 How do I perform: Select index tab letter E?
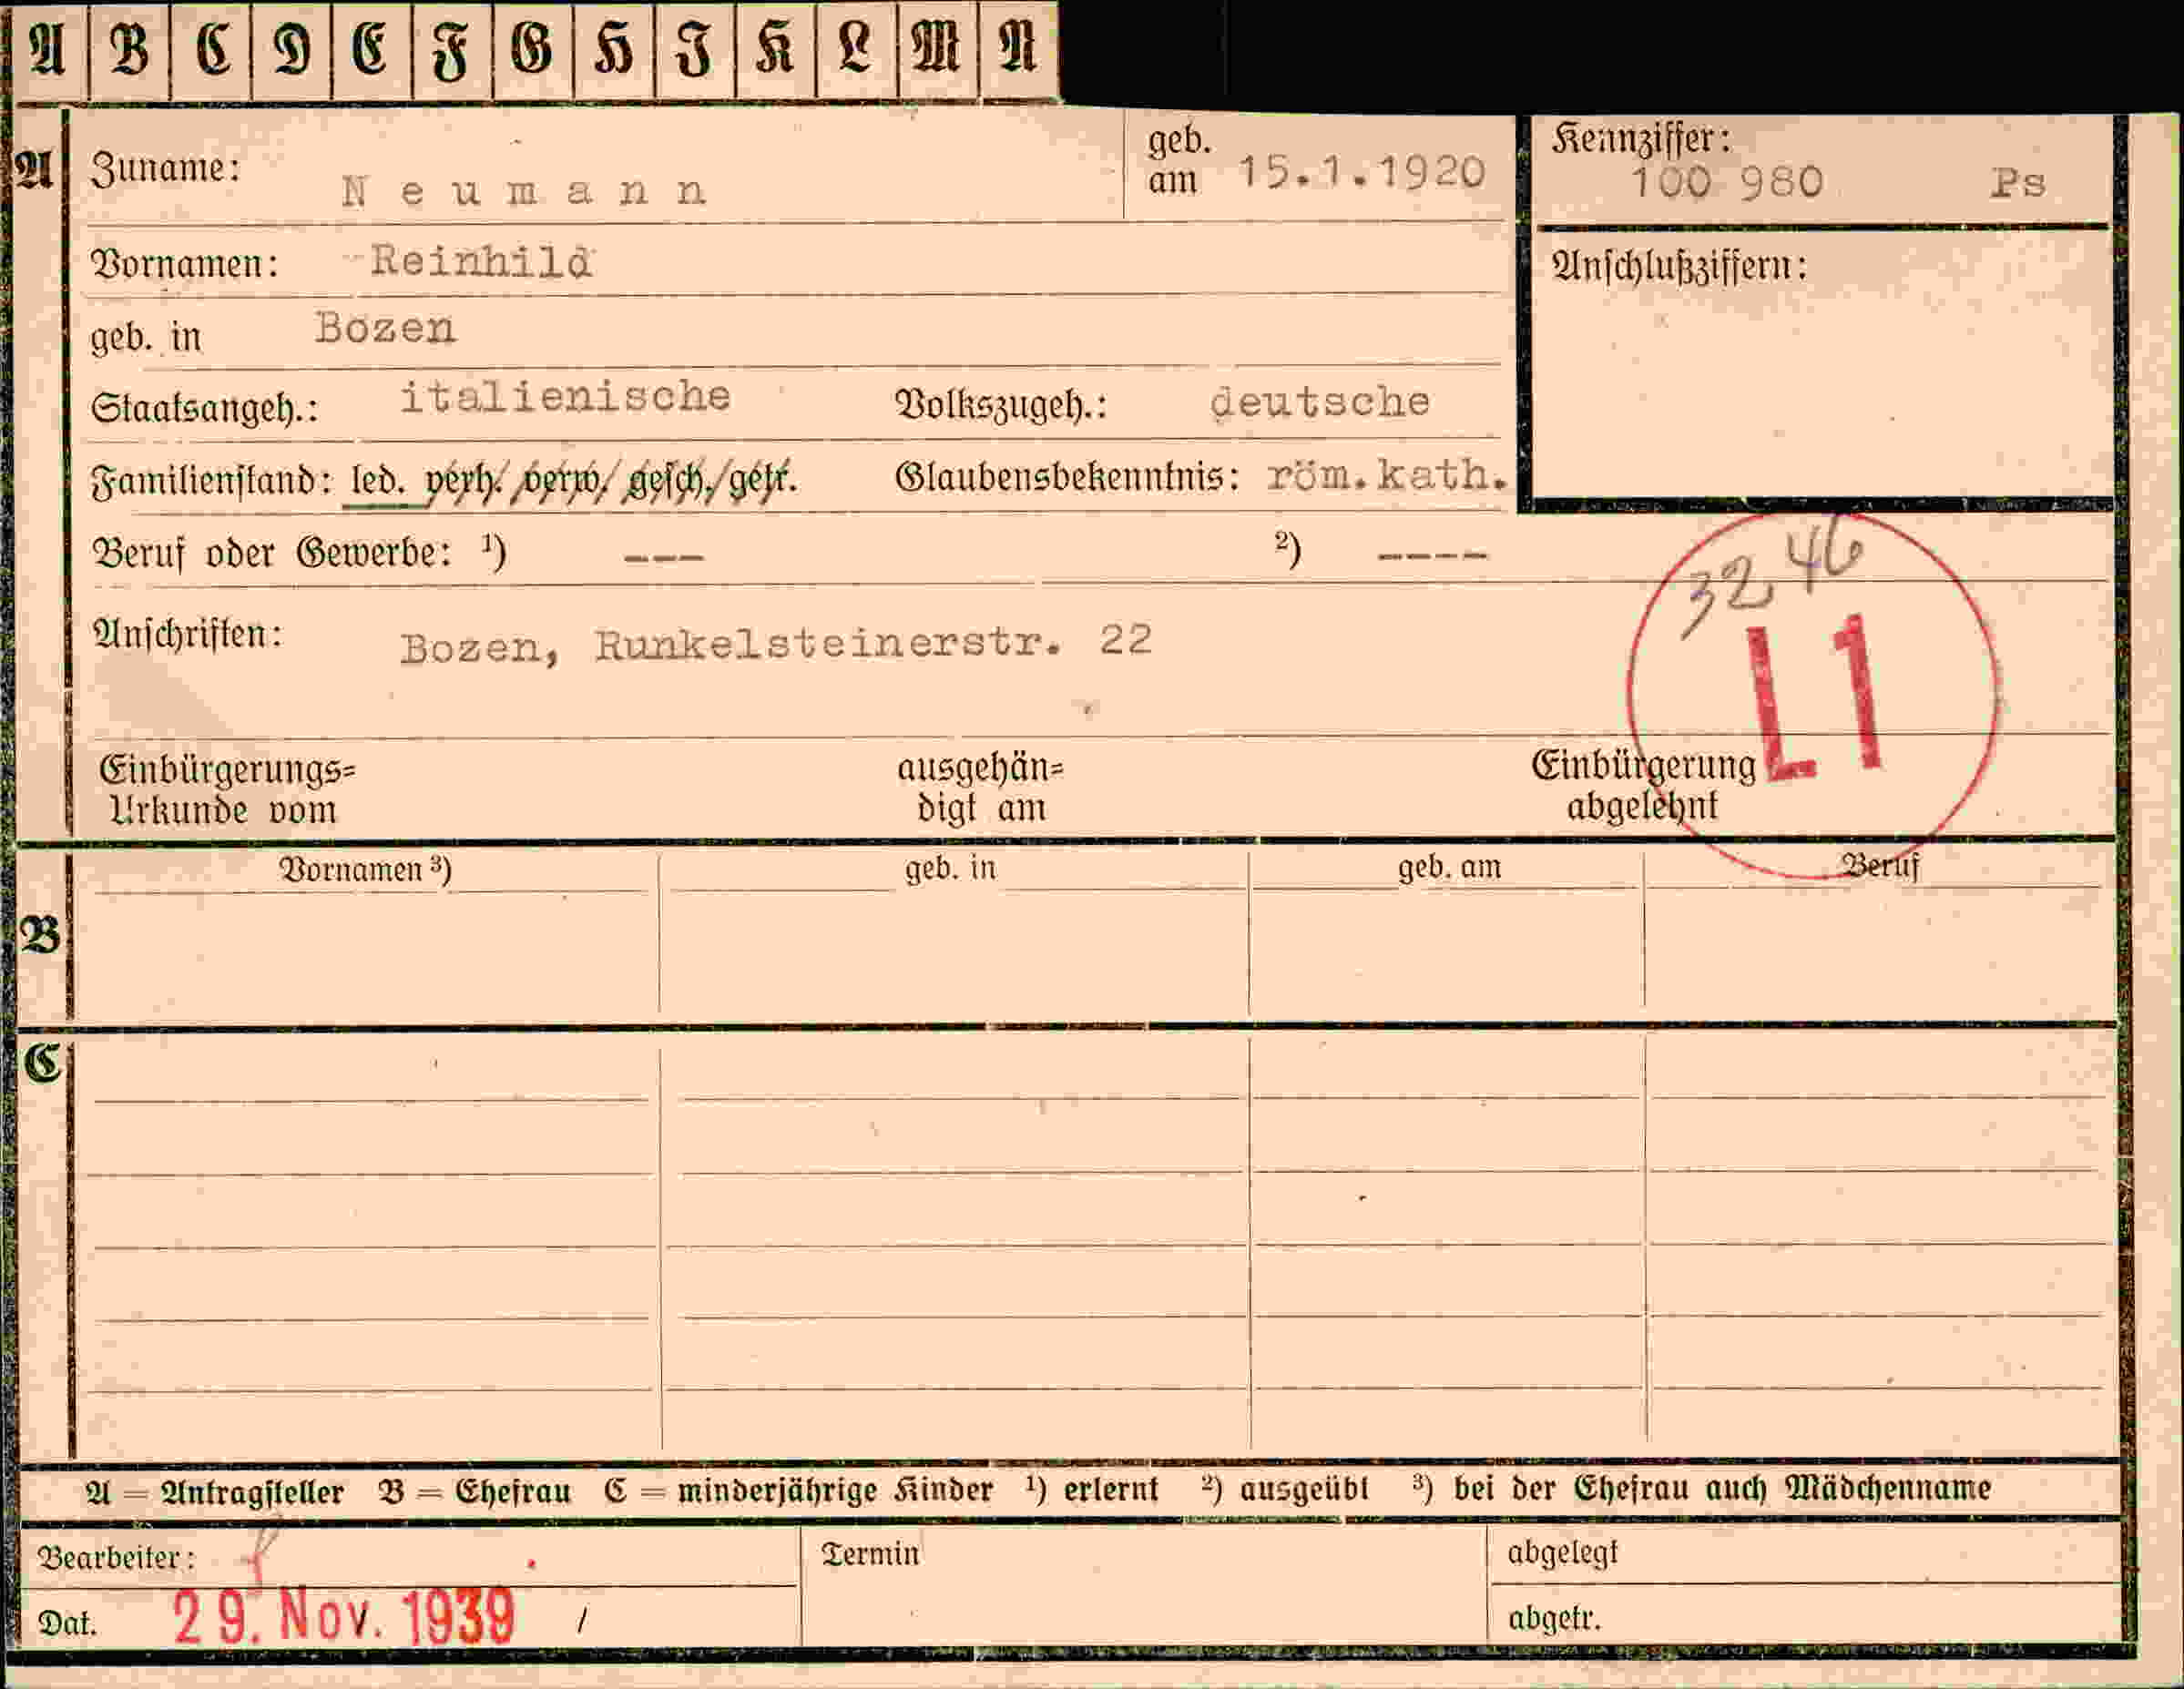coord(371,50)
